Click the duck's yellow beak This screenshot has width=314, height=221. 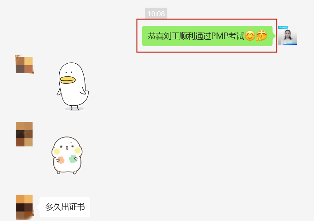(68, 80)
